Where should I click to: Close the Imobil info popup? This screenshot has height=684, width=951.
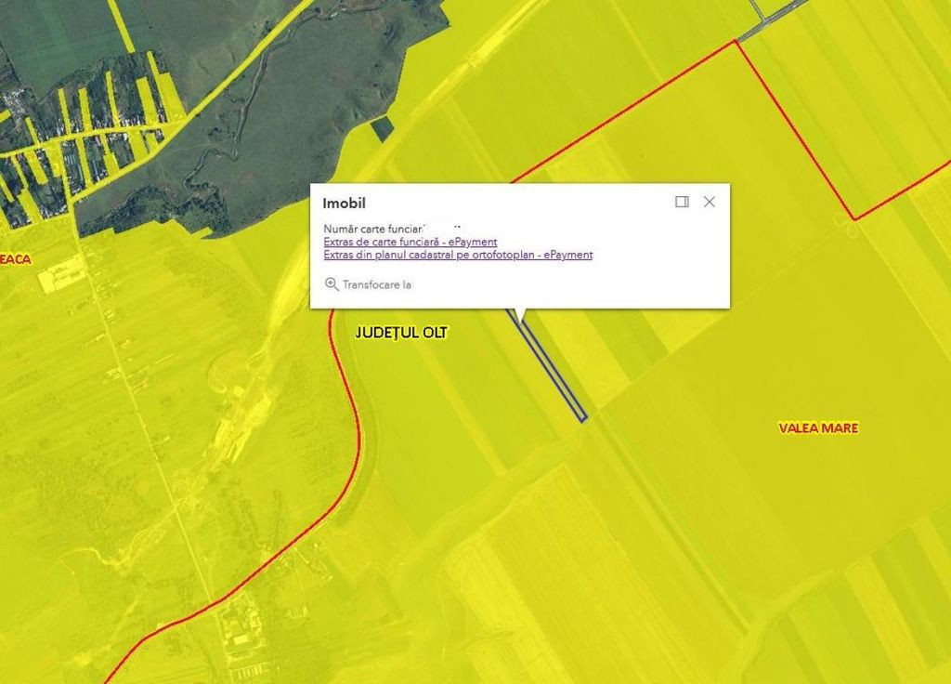pos(710,202)
